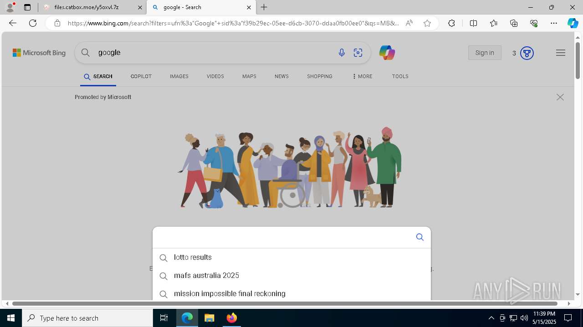Open notification center icon

point(568,318)
